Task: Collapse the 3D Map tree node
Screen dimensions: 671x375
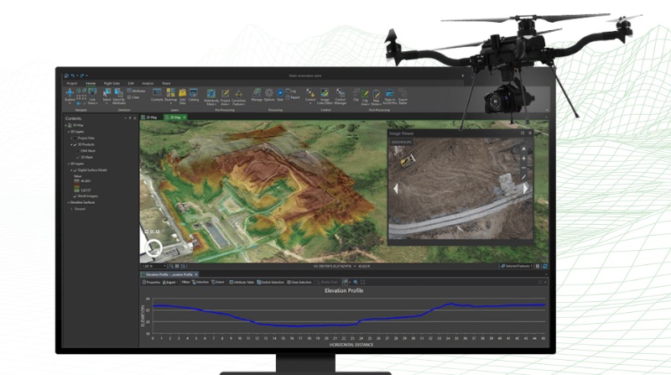Action: click(66, 126)
